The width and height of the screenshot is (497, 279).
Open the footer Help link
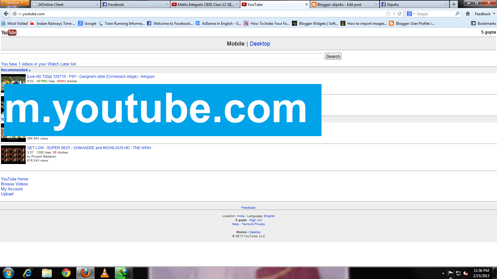[235, 224]
